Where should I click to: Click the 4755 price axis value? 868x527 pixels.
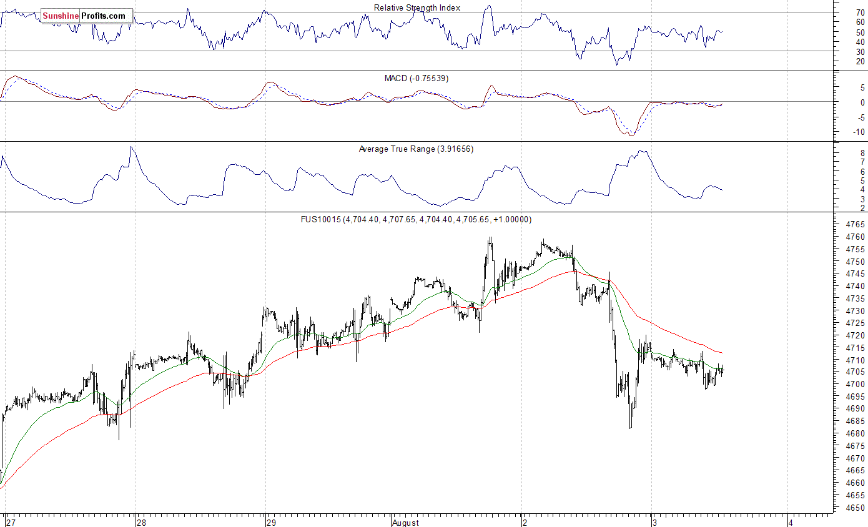[856, 249]
